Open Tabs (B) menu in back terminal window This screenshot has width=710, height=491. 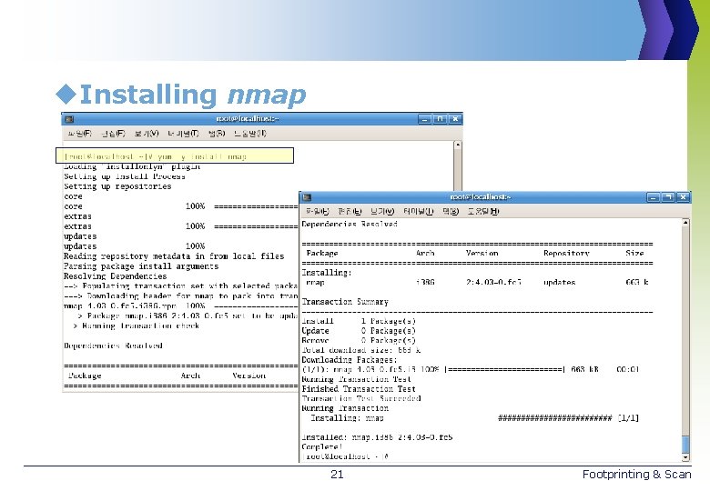tap(217, 134)
